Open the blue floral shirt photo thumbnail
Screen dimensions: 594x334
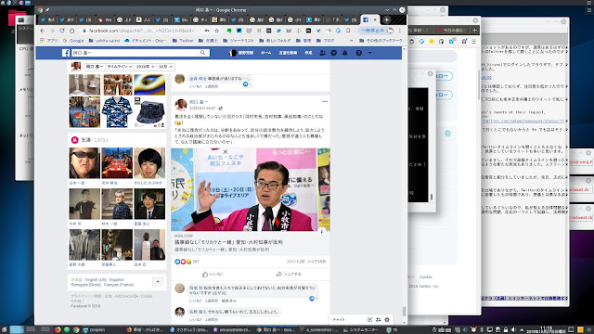[x=117, y=112]
